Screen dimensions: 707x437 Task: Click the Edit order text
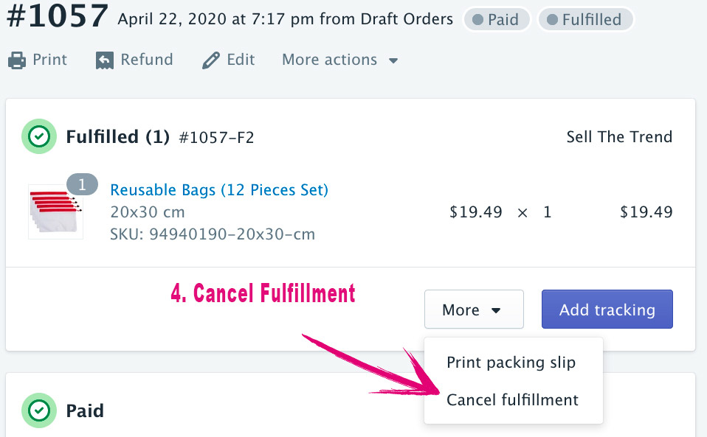point(241,60)
